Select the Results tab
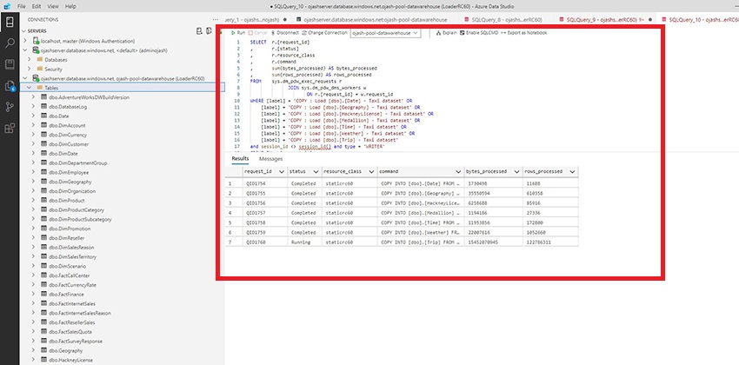 pyautogui.click(x=240, y=159)
